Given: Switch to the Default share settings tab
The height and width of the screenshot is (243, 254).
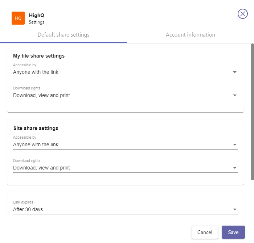Looking at the screenshot, I should [x=64, y=35].
